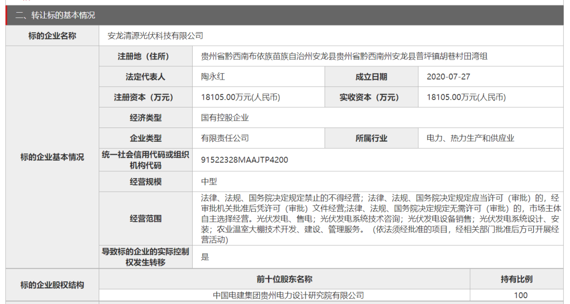Image resolution: width=570 pixels, height=304 pixels.
Task: Select the scale value 中型
Action: 209,182
